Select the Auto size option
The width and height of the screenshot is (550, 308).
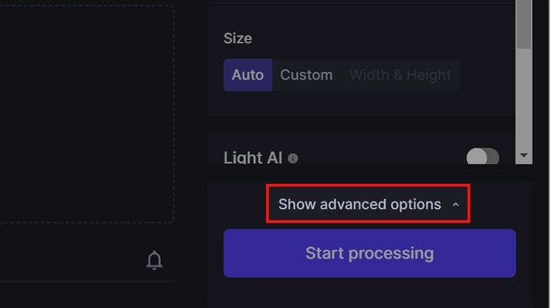click(x=248, y=75)
